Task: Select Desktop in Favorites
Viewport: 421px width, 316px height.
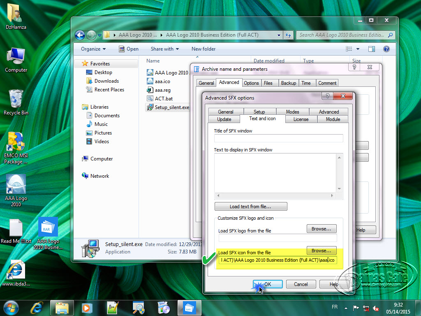Action: (99, 72)
